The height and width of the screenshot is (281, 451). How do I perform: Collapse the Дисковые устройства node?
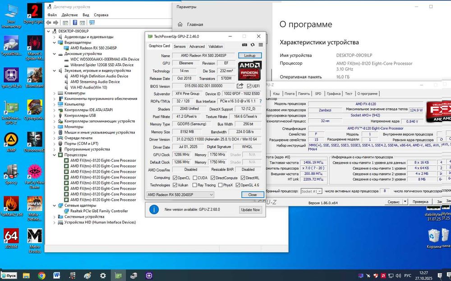pos(55,54)
